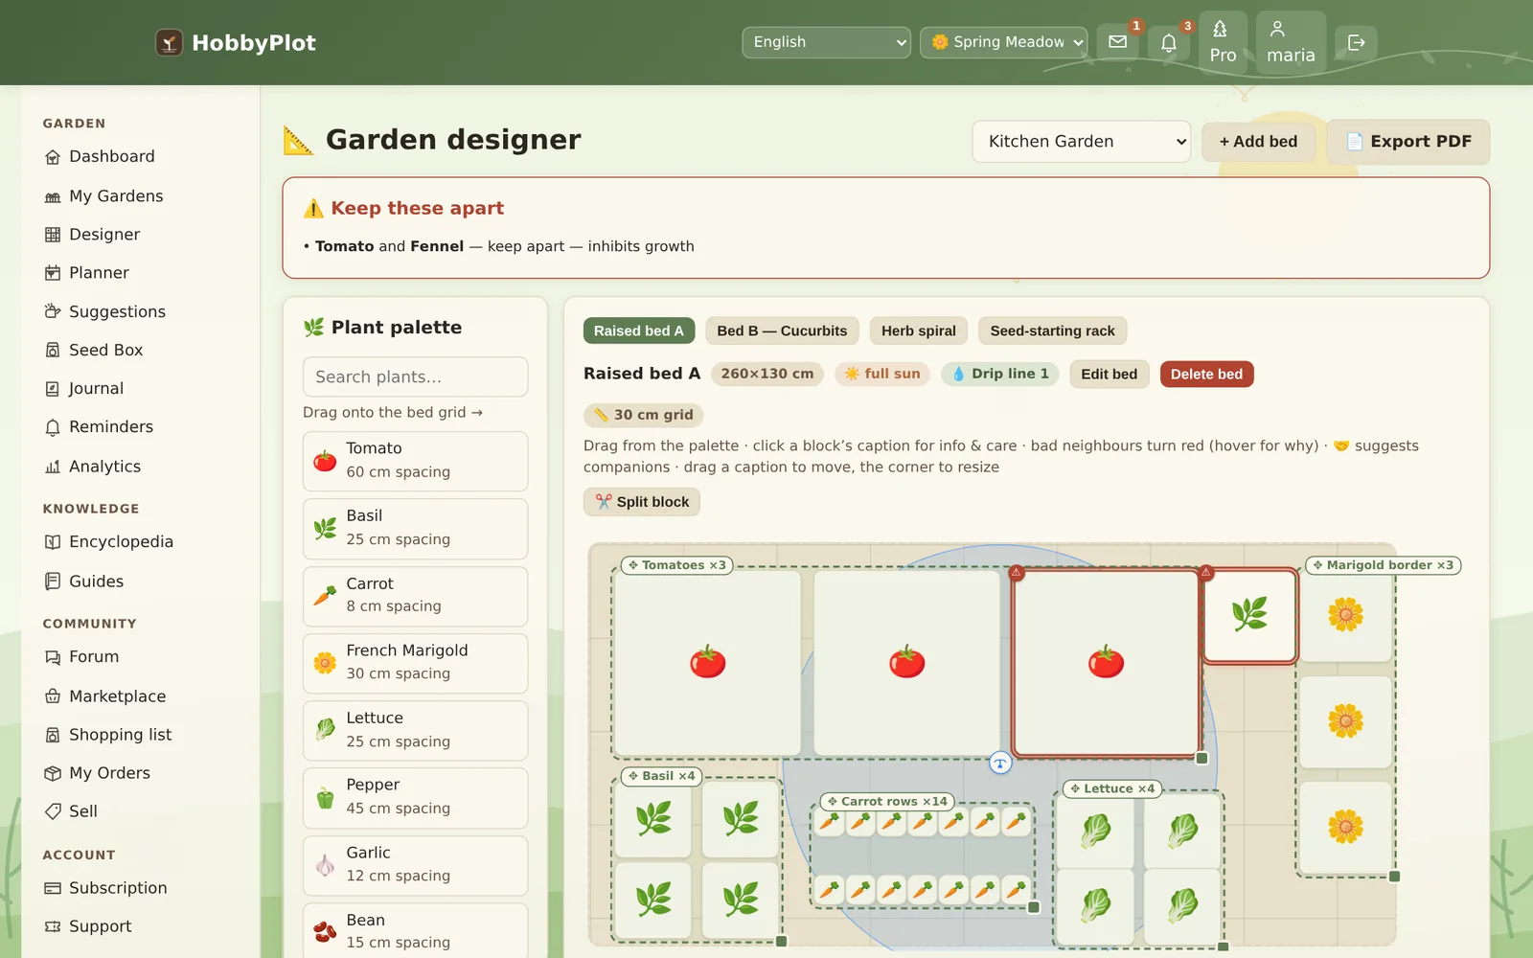This screenshot has width=1533, height=958.
Task: Select the Tomatoes ×3 block caption
Action: click(x=677, y=565)
